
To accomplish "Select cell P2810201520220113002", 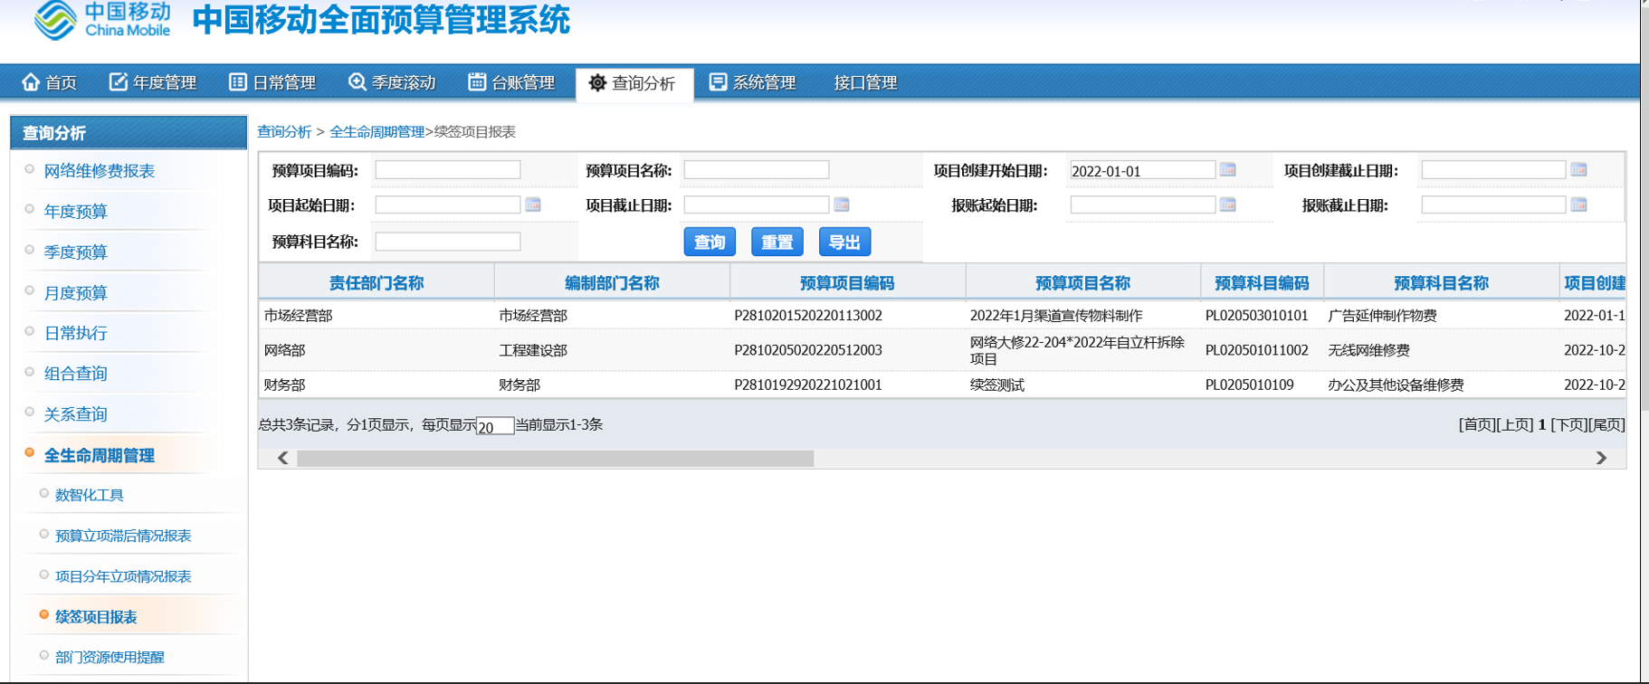I will click(808, 316).
